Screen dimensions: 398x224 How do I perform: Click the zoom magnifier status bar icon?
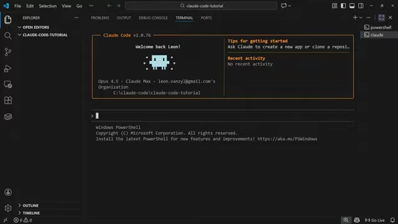pyautogui.click(x=346, y=220)
